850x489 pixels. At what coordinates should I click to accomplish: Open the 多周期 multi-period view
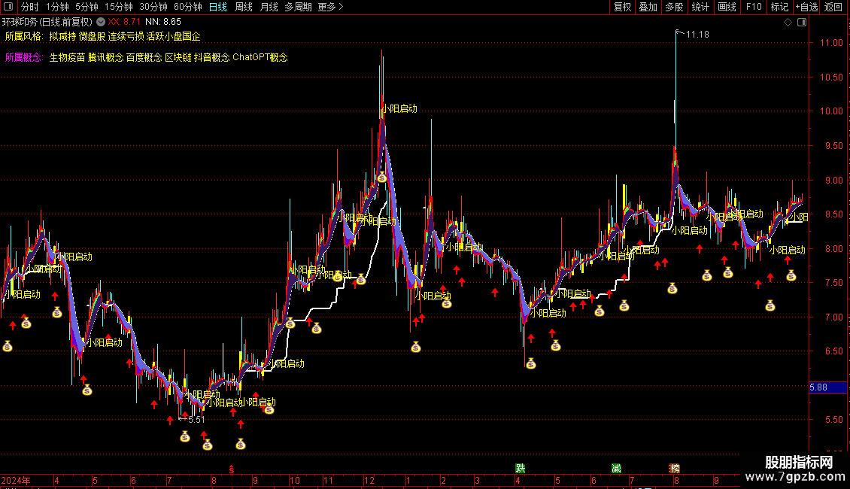(298, 7)
